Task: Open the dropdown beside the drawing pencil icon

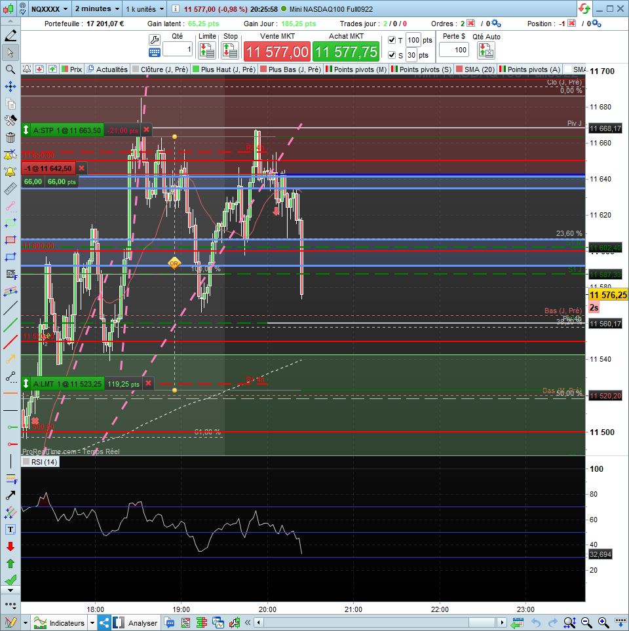Action: coord(25,623)
